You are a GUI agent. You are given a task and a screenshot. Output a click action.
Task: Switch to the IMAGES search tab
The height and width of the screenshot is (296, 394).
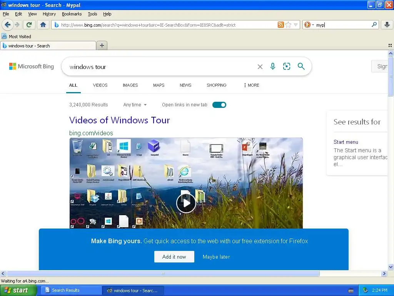[x=130, y=85]
